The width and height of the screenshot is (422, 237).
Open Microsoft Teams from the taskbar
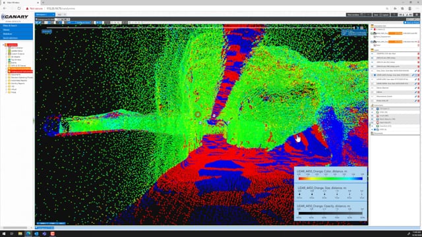(44, 234)
